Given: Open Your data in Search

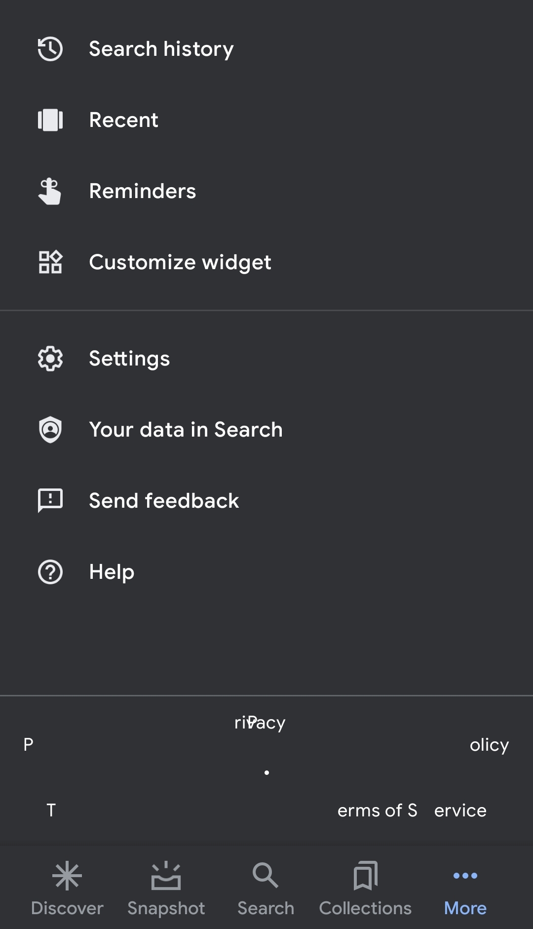Looking at the screenshot, I should coord(186,430).
